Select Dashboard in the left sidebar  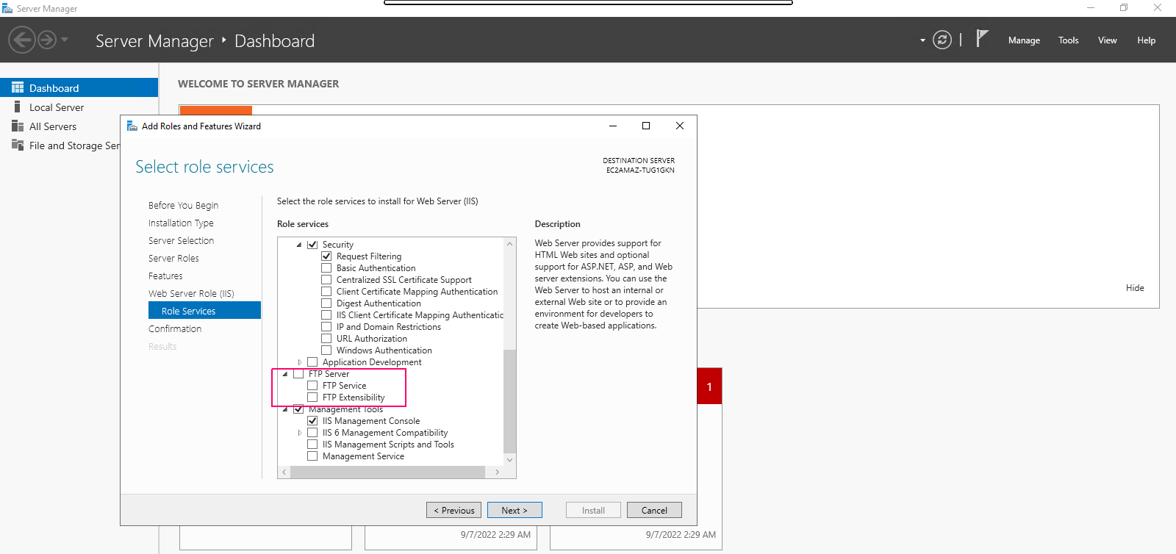click(79, 87)
